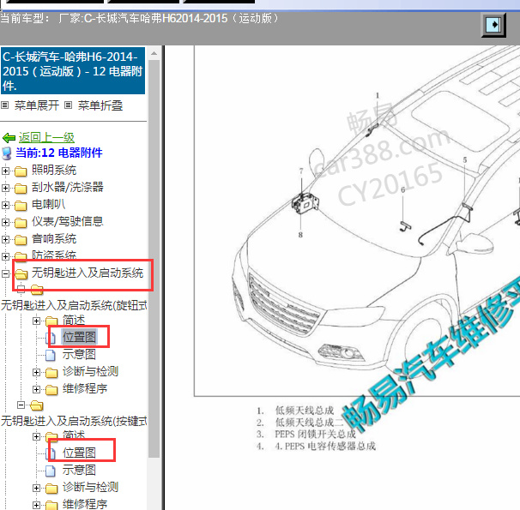Viewport: 520px width, 510px height.
Task: Click the tree panel vertical scrollbar thumb
Action: pos(154,258)
